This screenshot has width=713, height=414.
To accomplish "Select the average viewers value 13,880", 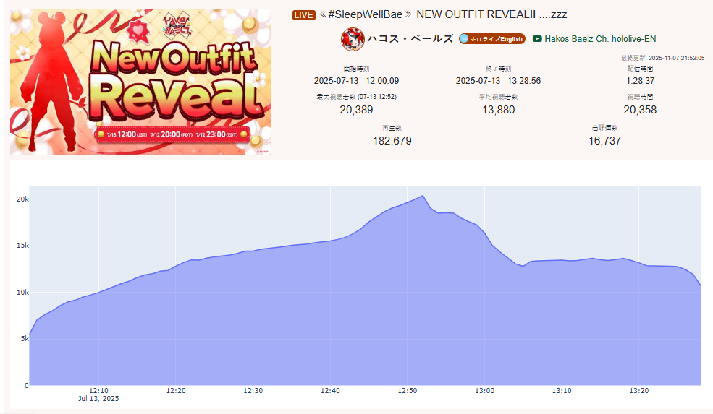I will pyautogui.click(x=498, y=110).
